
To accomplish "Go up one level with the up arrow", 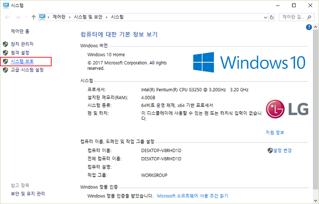I will (x=33, y=17).
